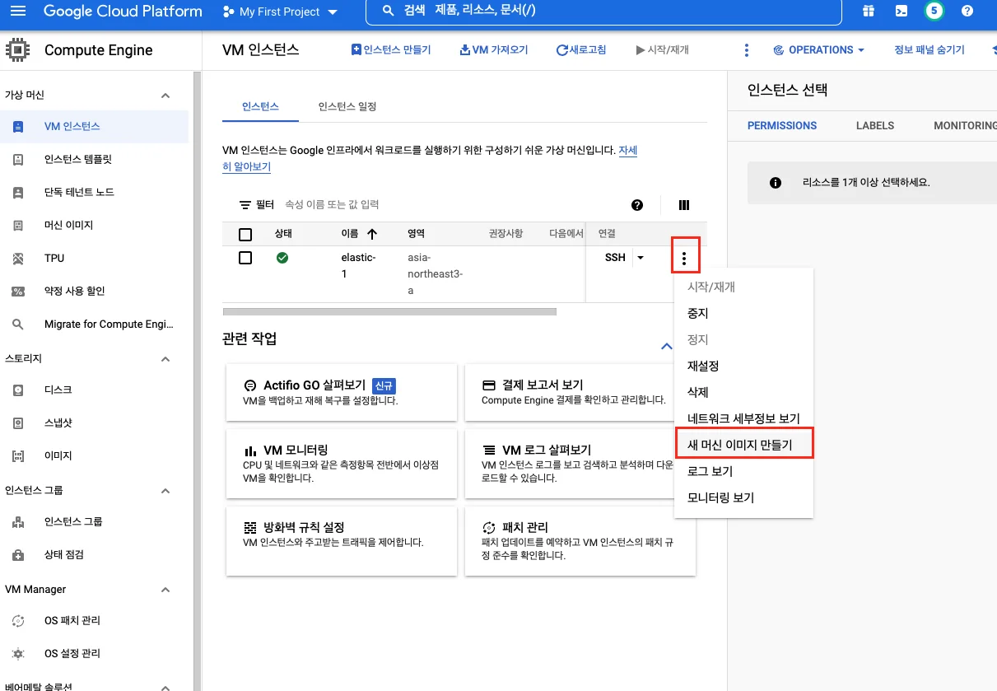Switch to the 인스턴스 일정 tab
The width and height of the screenshot is (997, 691).
(x=347, y=107)
